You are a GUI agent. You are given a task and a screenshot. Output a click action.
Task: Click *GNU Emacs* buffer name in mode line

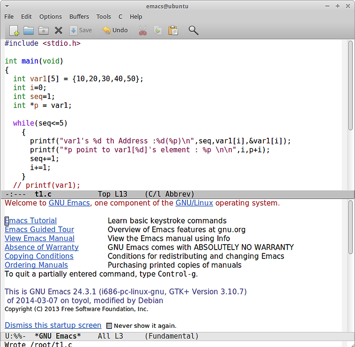click(58, 336)
